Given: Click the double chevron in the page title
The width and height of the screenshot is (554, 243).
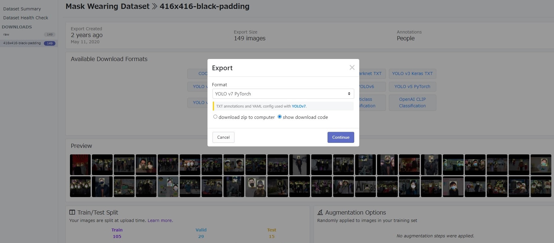Looking at the screenshot, I should [x=154, y=7].
